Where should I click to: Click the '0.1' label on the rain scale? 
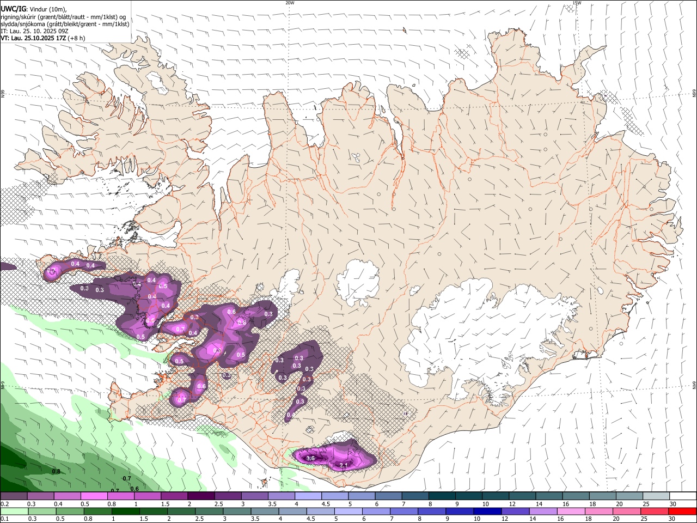pos(4,519)
